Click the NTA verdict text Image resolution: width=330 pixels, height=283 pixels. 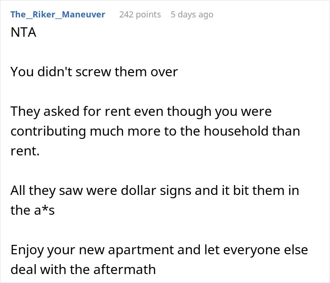click(x=24, y=32)
